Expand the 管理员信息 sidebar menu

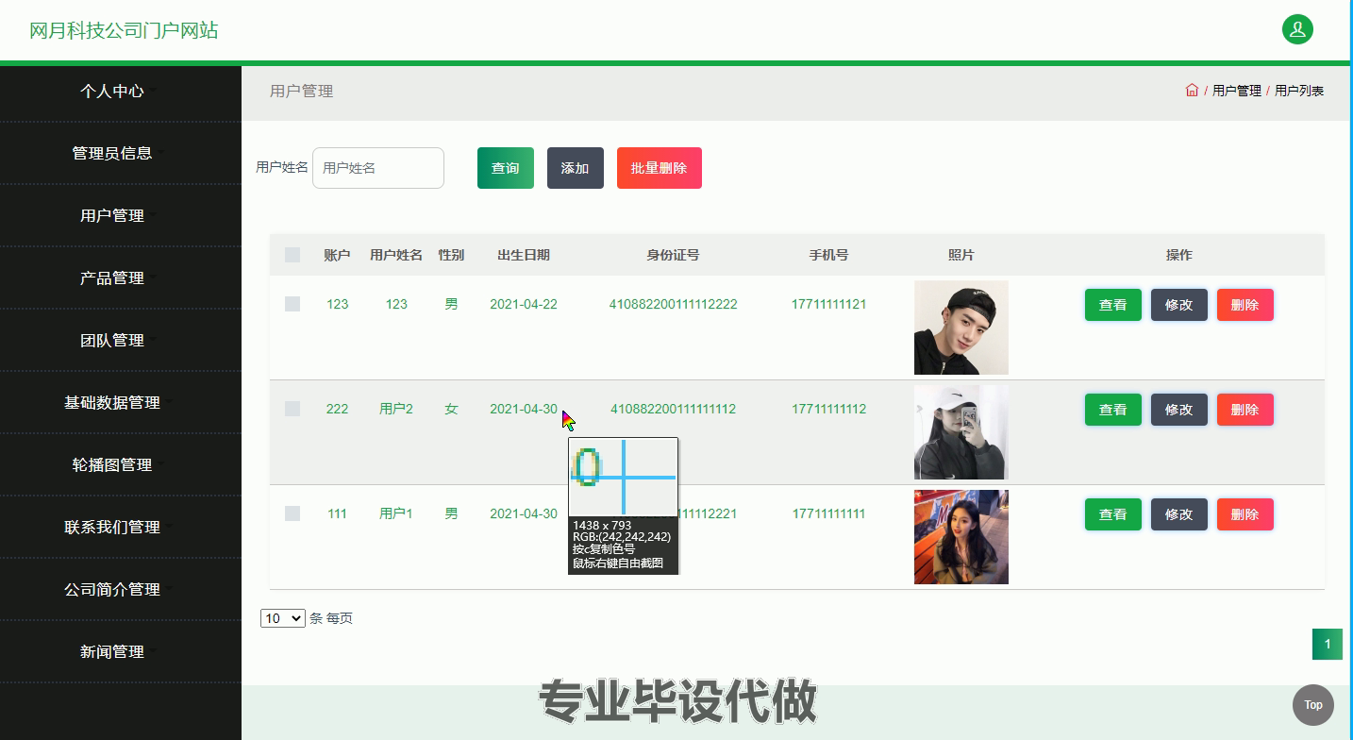click(x=121, y=153)
